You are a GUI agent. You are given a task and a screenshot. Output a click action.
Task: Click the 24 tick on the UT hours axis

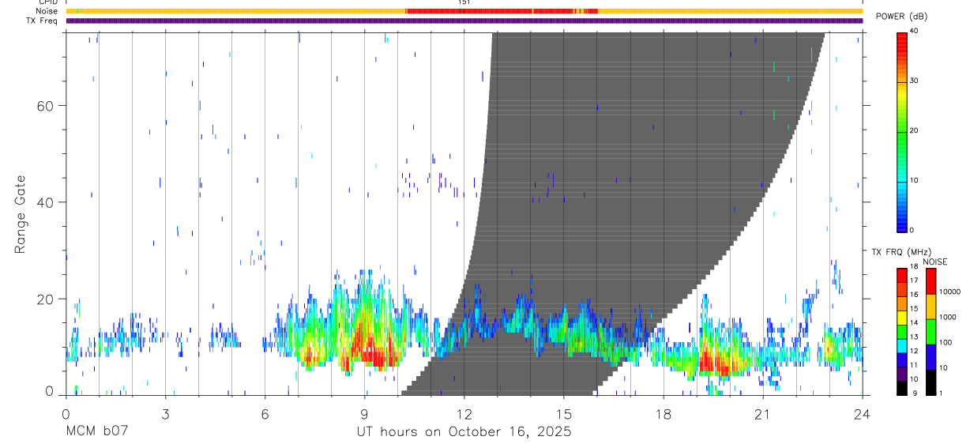(x=862, y=413)
